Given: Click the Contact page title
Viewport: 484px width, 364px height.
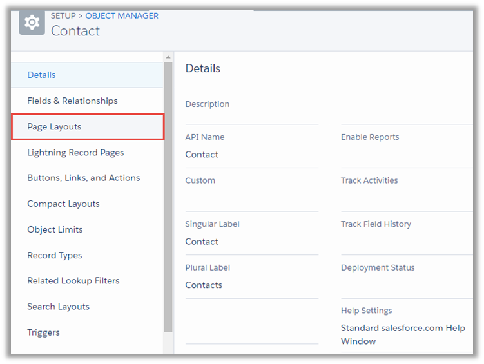Looking at the screenshot, I should point(75,31).
